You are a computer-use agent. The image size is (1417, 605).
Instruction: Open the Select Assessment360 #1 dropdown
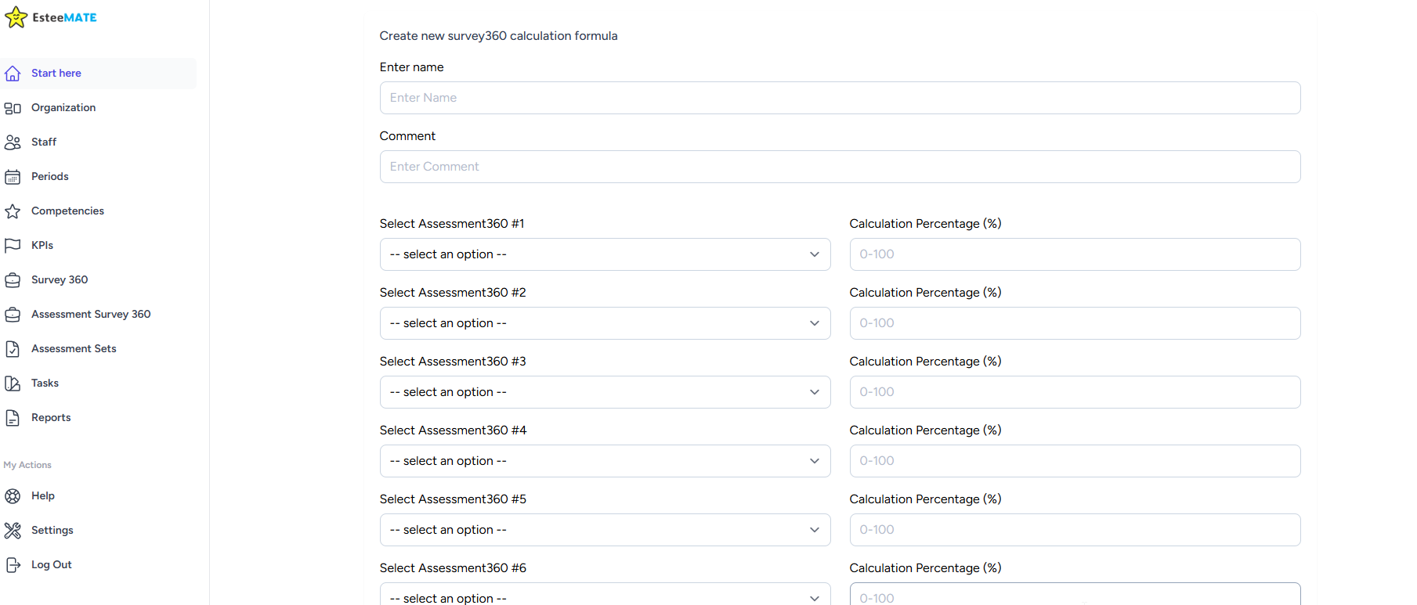click(605, 254)
